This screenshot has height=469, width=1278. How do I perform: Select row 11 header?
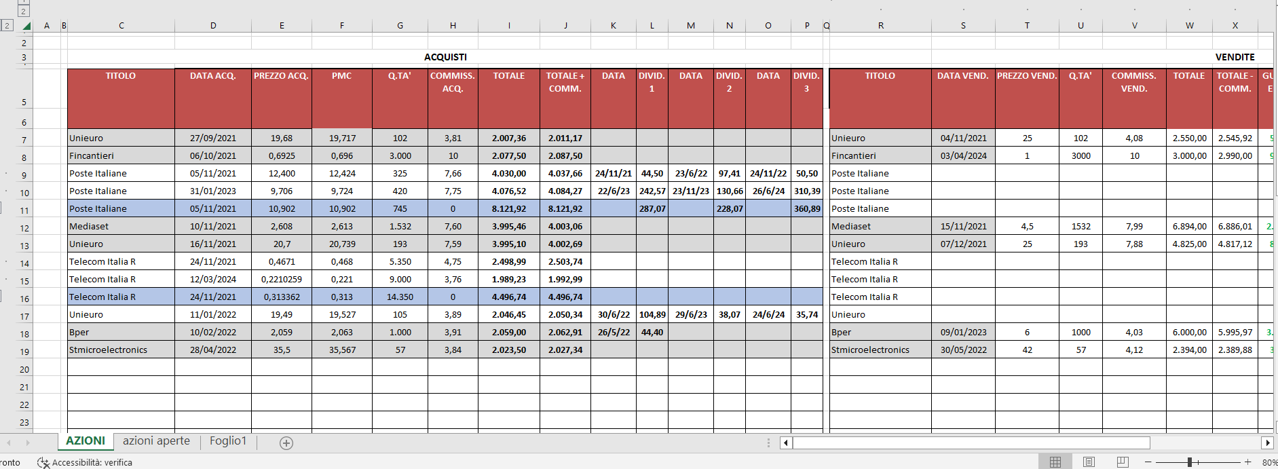24,211
